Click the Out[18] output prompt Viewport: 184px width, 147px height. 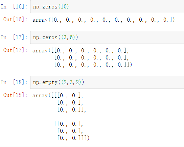pyautogui.click(x=15, y=95)
